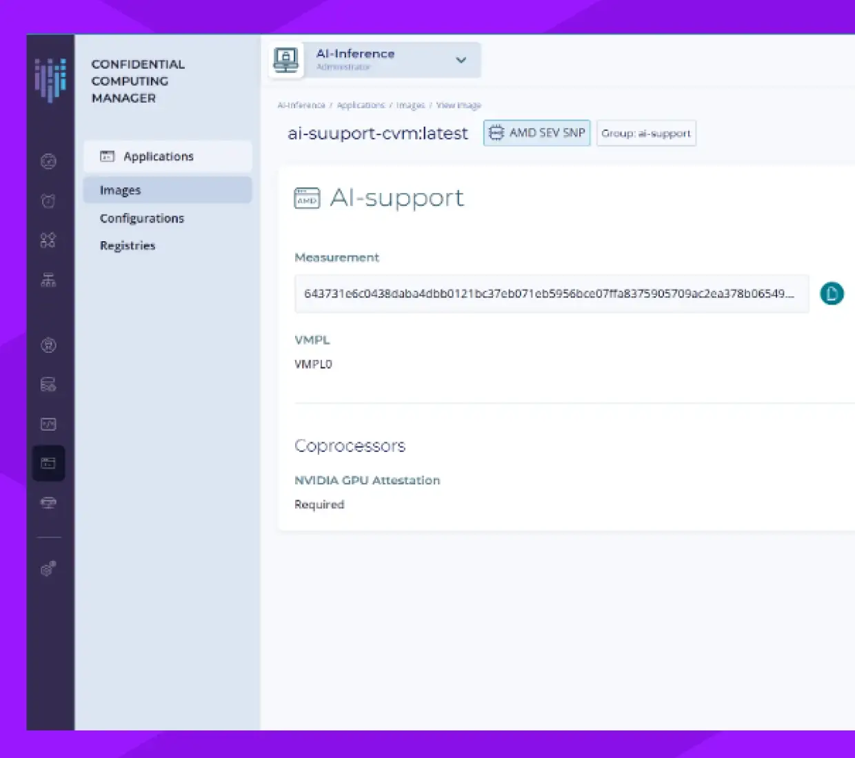The width and height of the screenshot is (855, 758).
Task: Open the alarms icon in the left sidebar
Action: (48, 201)
